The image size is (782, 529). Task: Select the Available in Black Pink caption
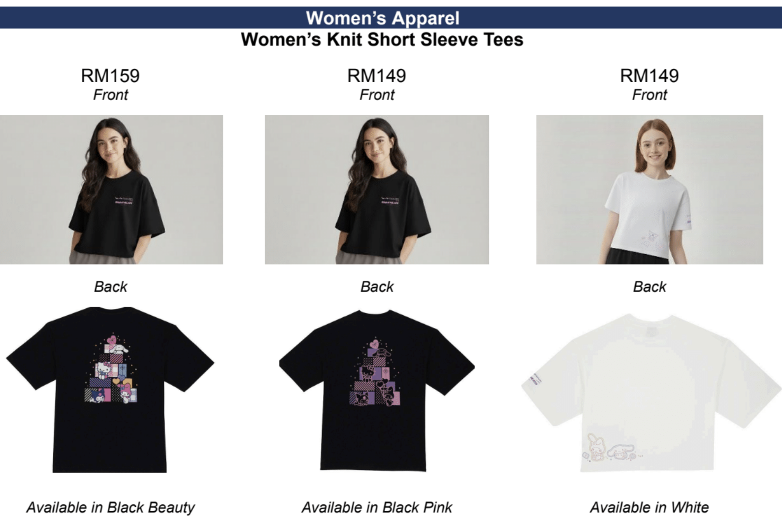(x=377, y=507)
